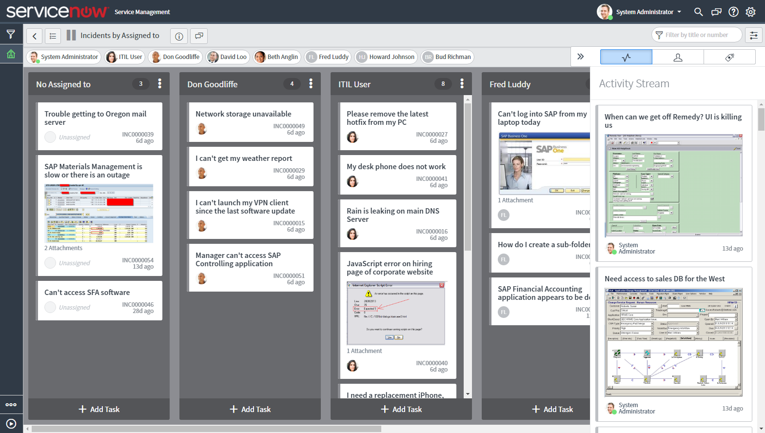Image resolution: width=765 pixels, height=433 pixels.
Task: Switch to the labels tag tab
Action: pyautogui.click(x=729, y=57)
